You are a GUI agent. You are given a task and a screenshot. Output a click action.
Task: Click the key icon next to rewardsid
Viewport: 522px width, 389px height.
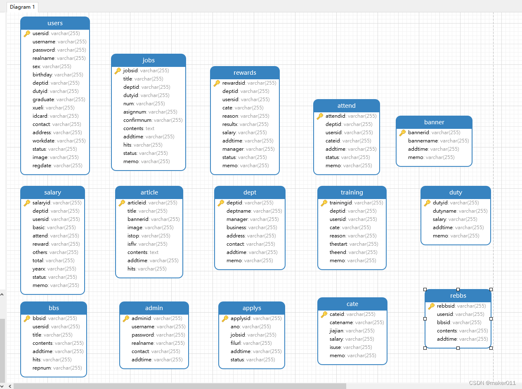click(x=217, y=83)
